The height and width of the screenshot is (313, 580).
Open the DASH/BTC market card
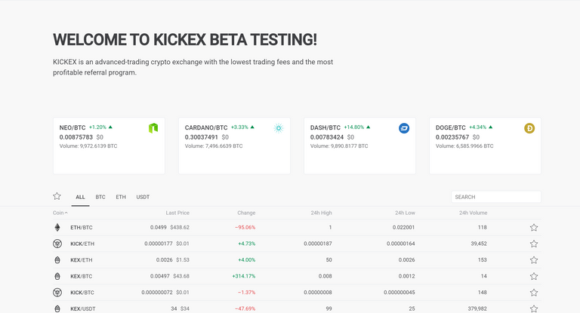pos(360,146)
